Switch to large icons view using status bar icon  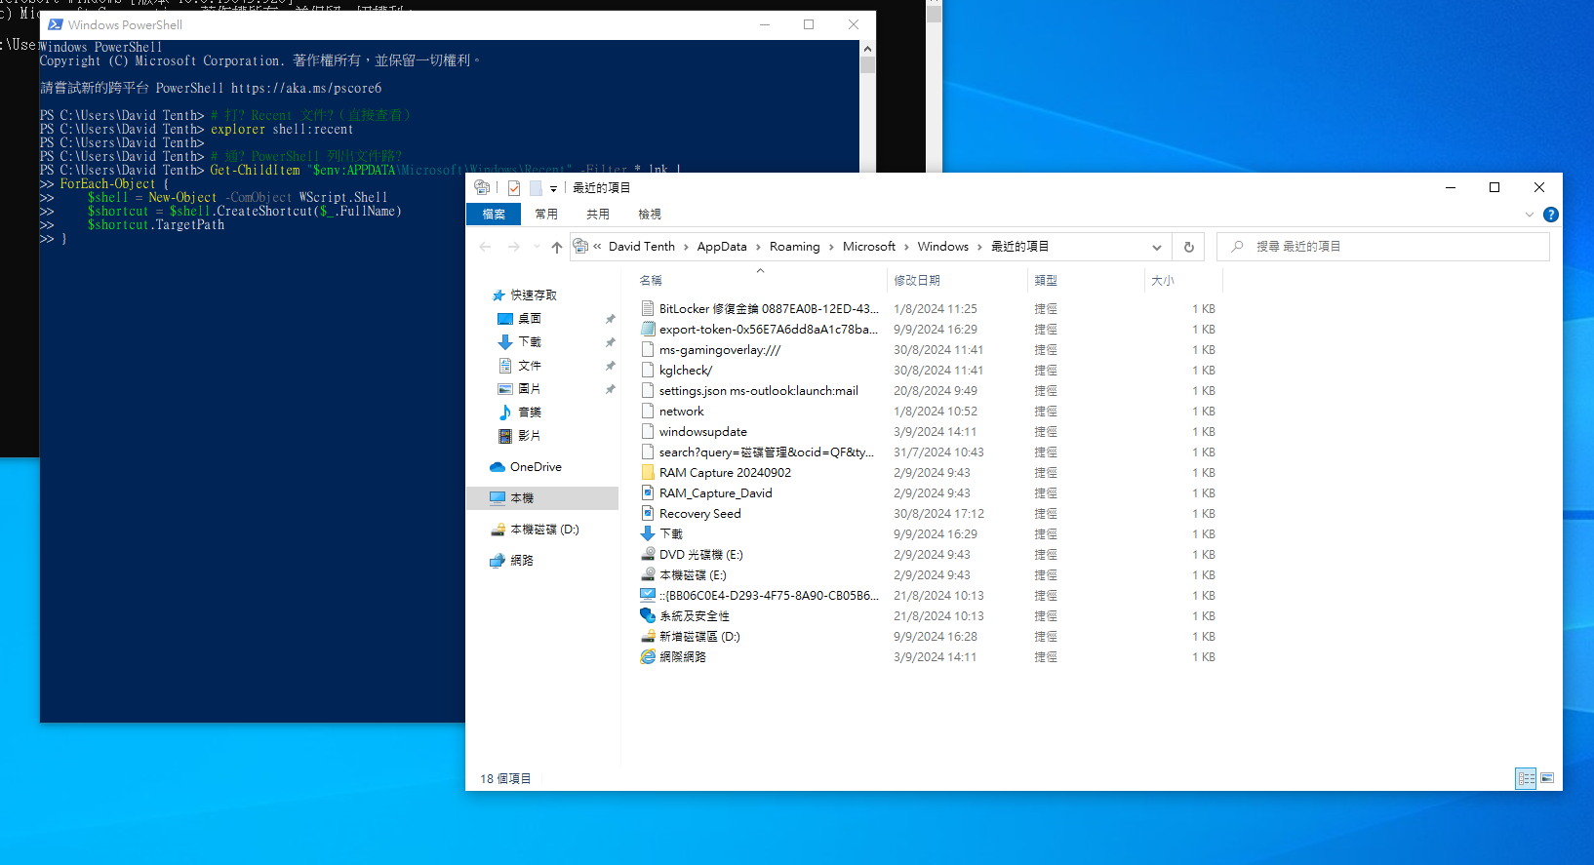tap(1547, 778)
